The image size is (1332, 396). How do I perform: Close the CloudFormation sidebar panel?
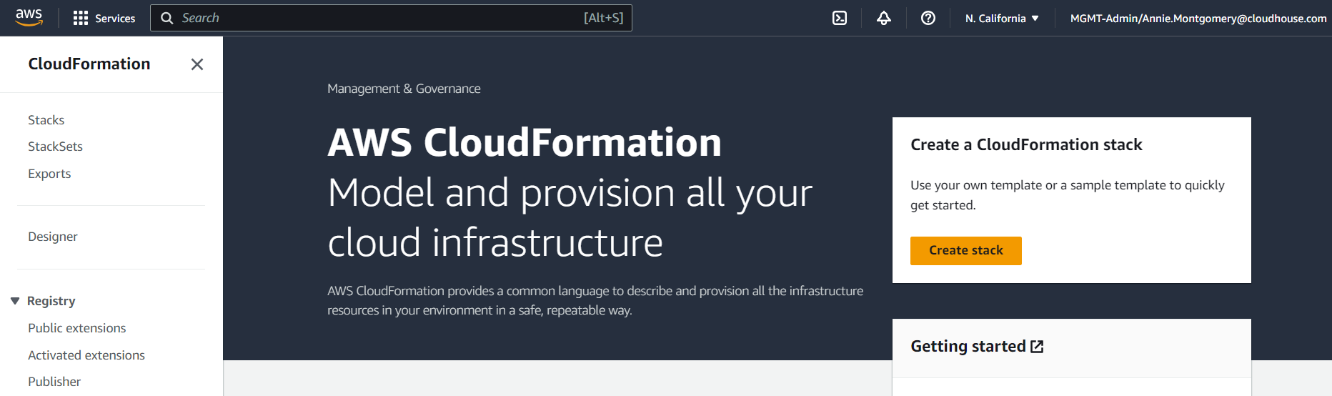(197, 64)
